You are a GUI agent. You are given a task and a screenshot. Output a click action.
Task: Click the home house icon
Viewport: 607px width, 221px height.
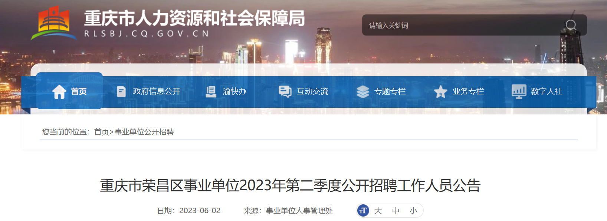pos(59,91)
